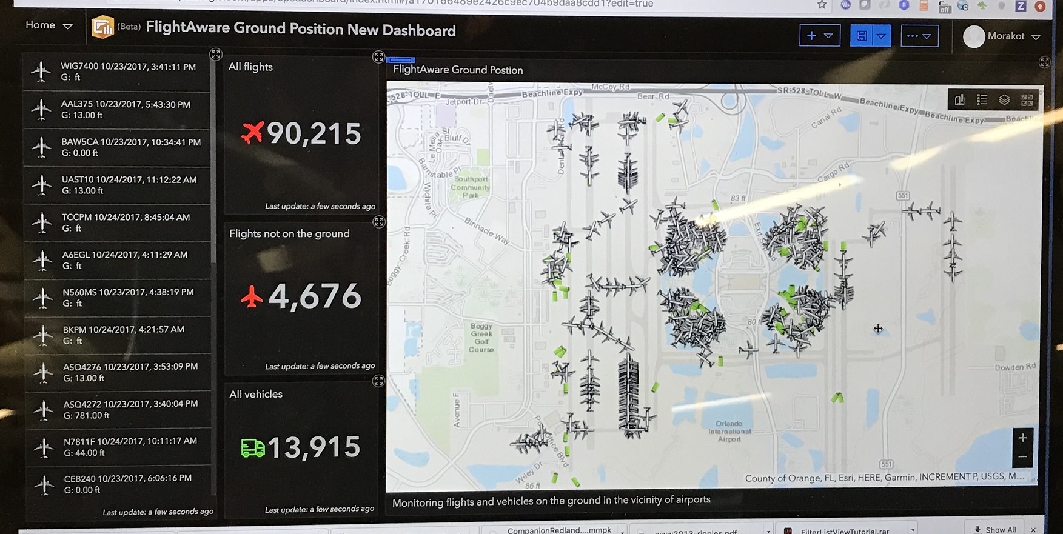Select the BAW5CA flight in the list
Screen dimensions: 1063x534
click(x=116, y=147)
